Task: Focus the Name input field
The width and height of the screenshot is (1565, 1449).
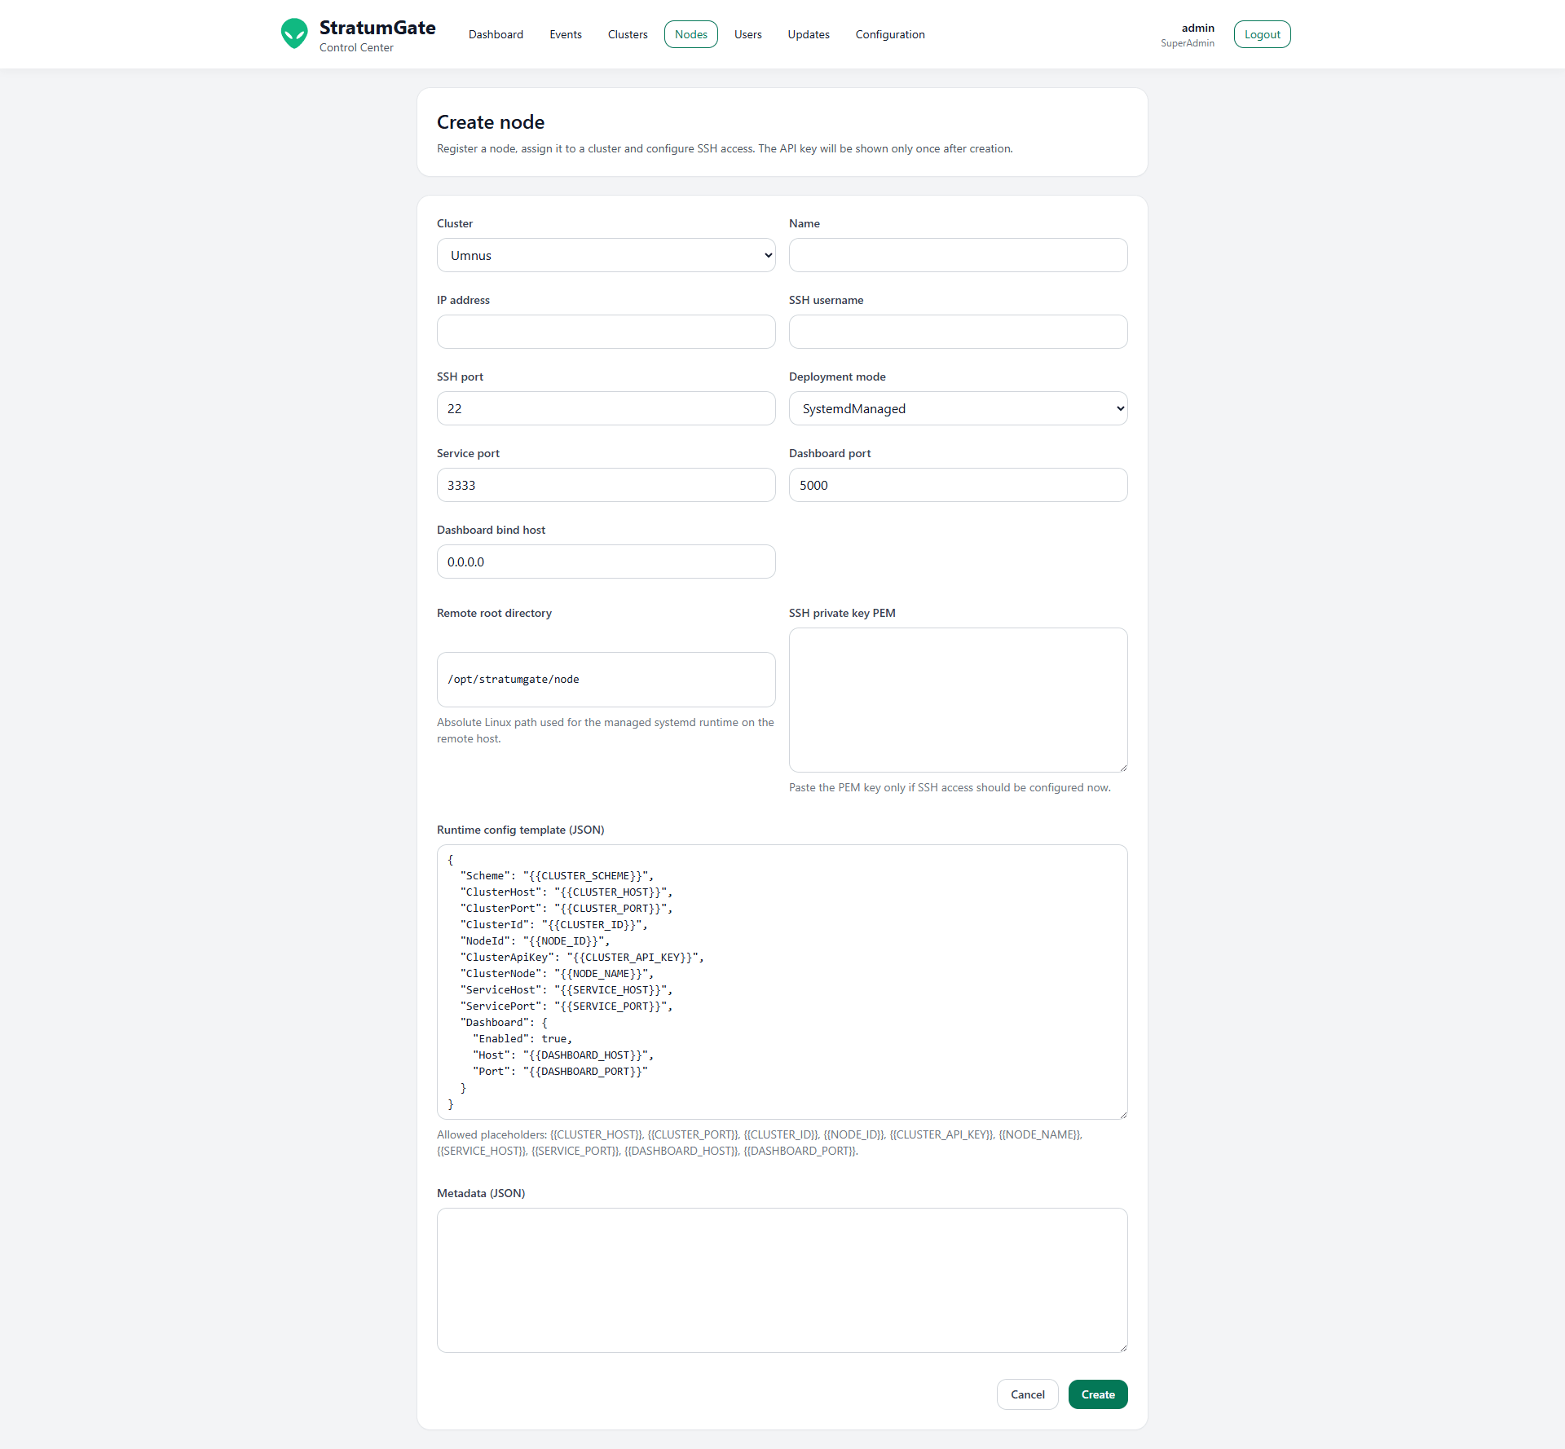Action: point(958,255)
